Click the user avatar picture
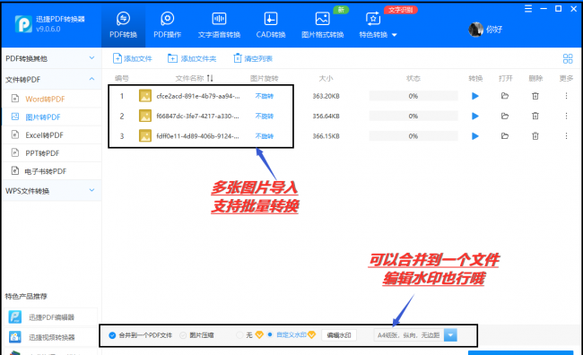 pyautogui.click(x=475, y=30)
